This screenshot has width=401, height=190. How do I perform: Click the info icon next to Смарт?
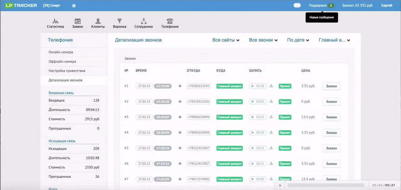(74, 6)
